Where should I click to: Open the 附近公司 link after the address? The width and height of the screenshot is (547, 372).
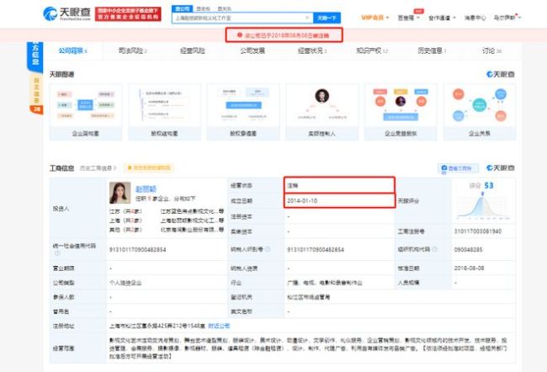click(x=219, y=326)
